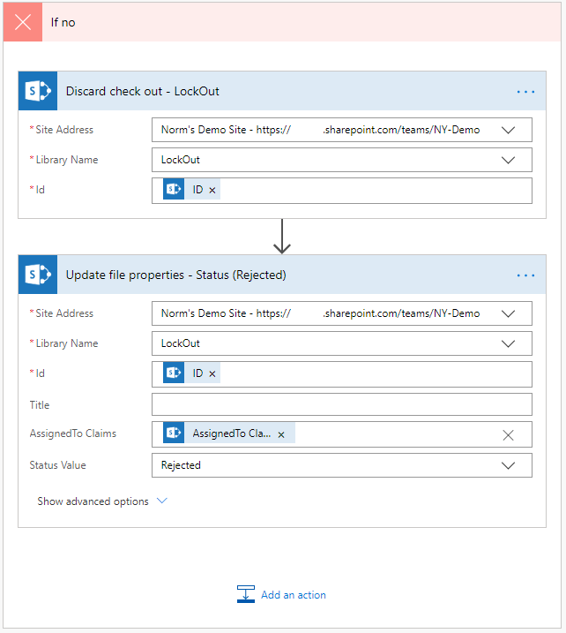
Task: Click the Add an action link
Action: coord(294,595)
